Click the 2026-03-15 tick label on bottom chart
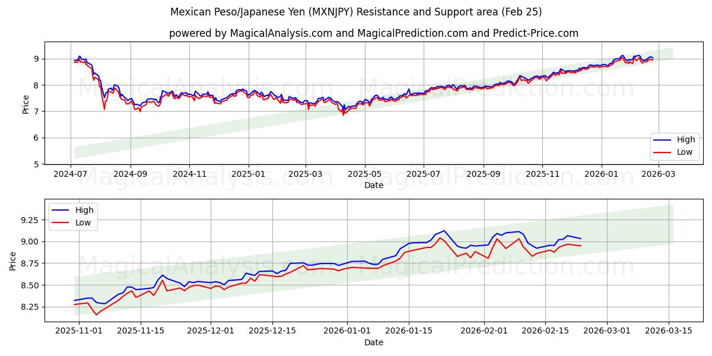712x356 pixels. point(669,329)
